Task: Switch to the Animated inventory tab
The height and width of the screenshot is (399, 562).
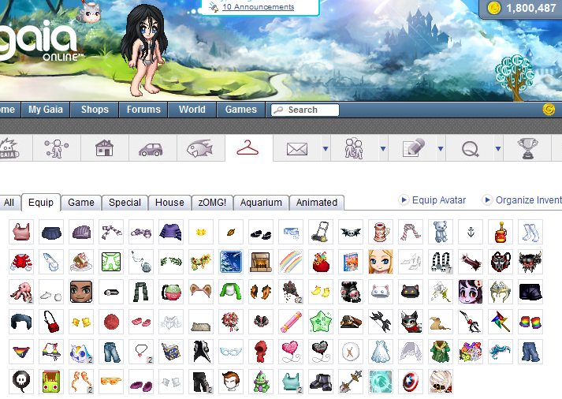Action: pos(317,203)
